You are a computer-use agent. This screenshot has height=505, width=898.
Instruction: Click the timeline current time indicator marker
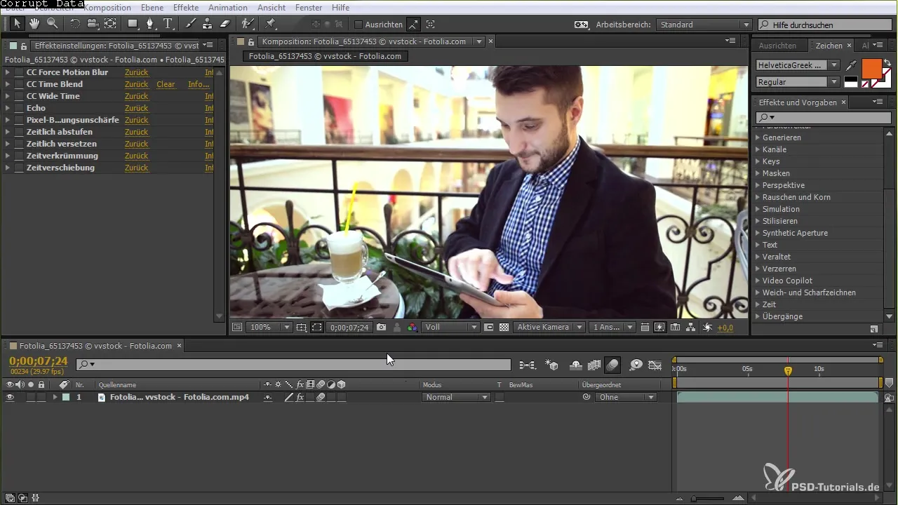[x=788, y=370]
